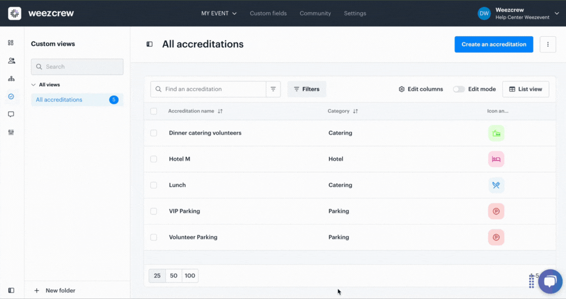Show 25 rows per page
The height and width of the screenshot is (299, 566).
click(x=157, y=276)
